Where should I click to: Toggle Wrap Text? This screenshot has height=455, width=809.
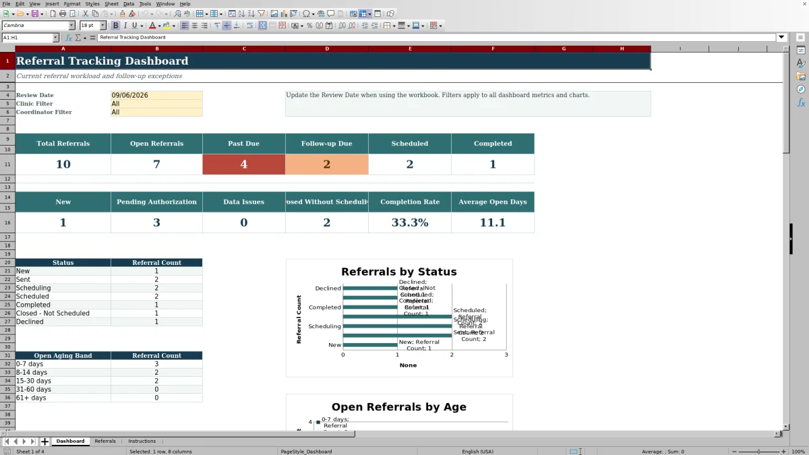(x=249, y=26)
